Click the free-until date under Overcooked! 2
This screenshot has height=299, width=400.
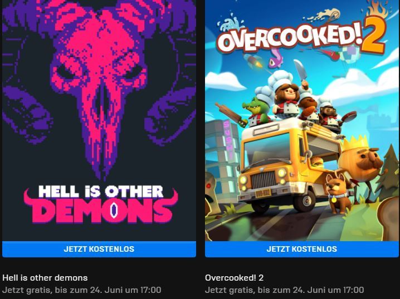(285, 290)
